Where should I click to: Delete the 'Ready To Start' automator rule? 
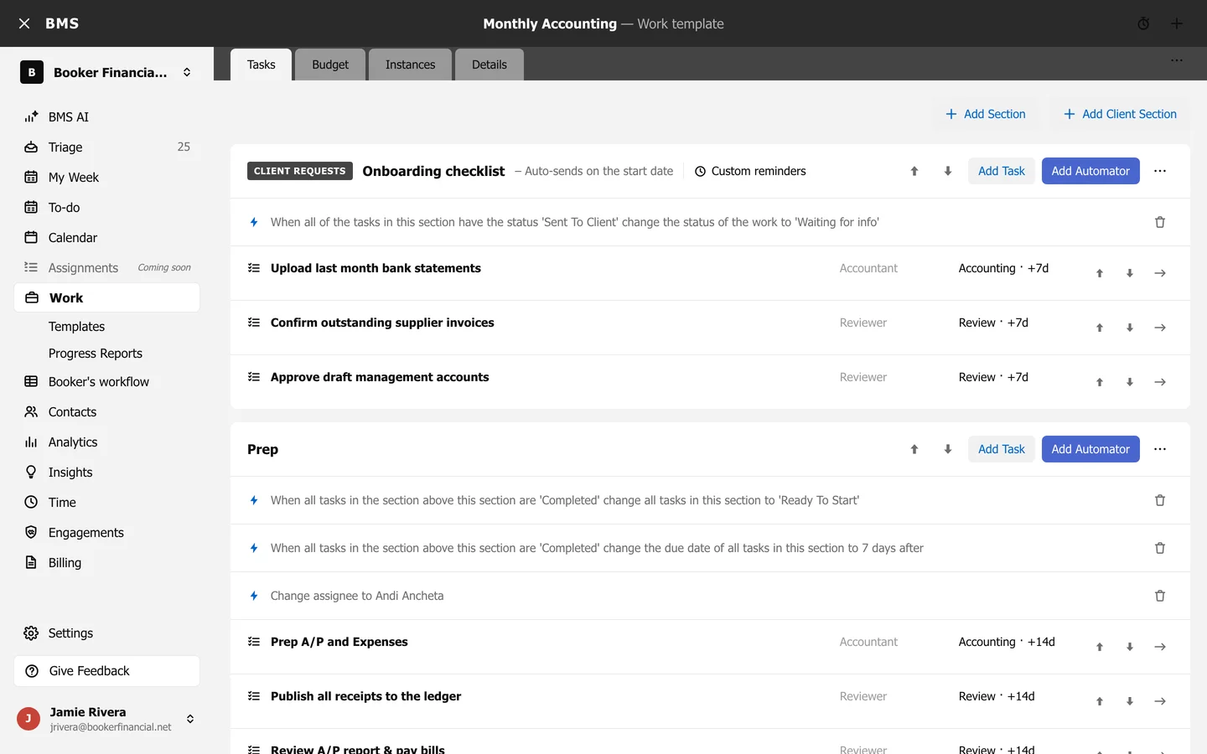coord(1160,500)
